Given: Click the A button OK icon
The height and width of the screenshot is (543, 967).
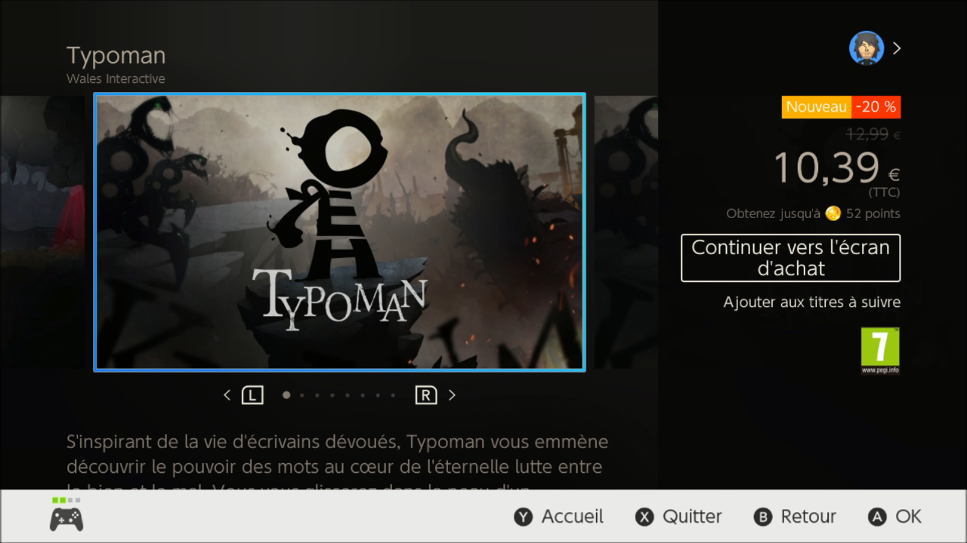Looking at the screenshot, I should click(877, 517).
